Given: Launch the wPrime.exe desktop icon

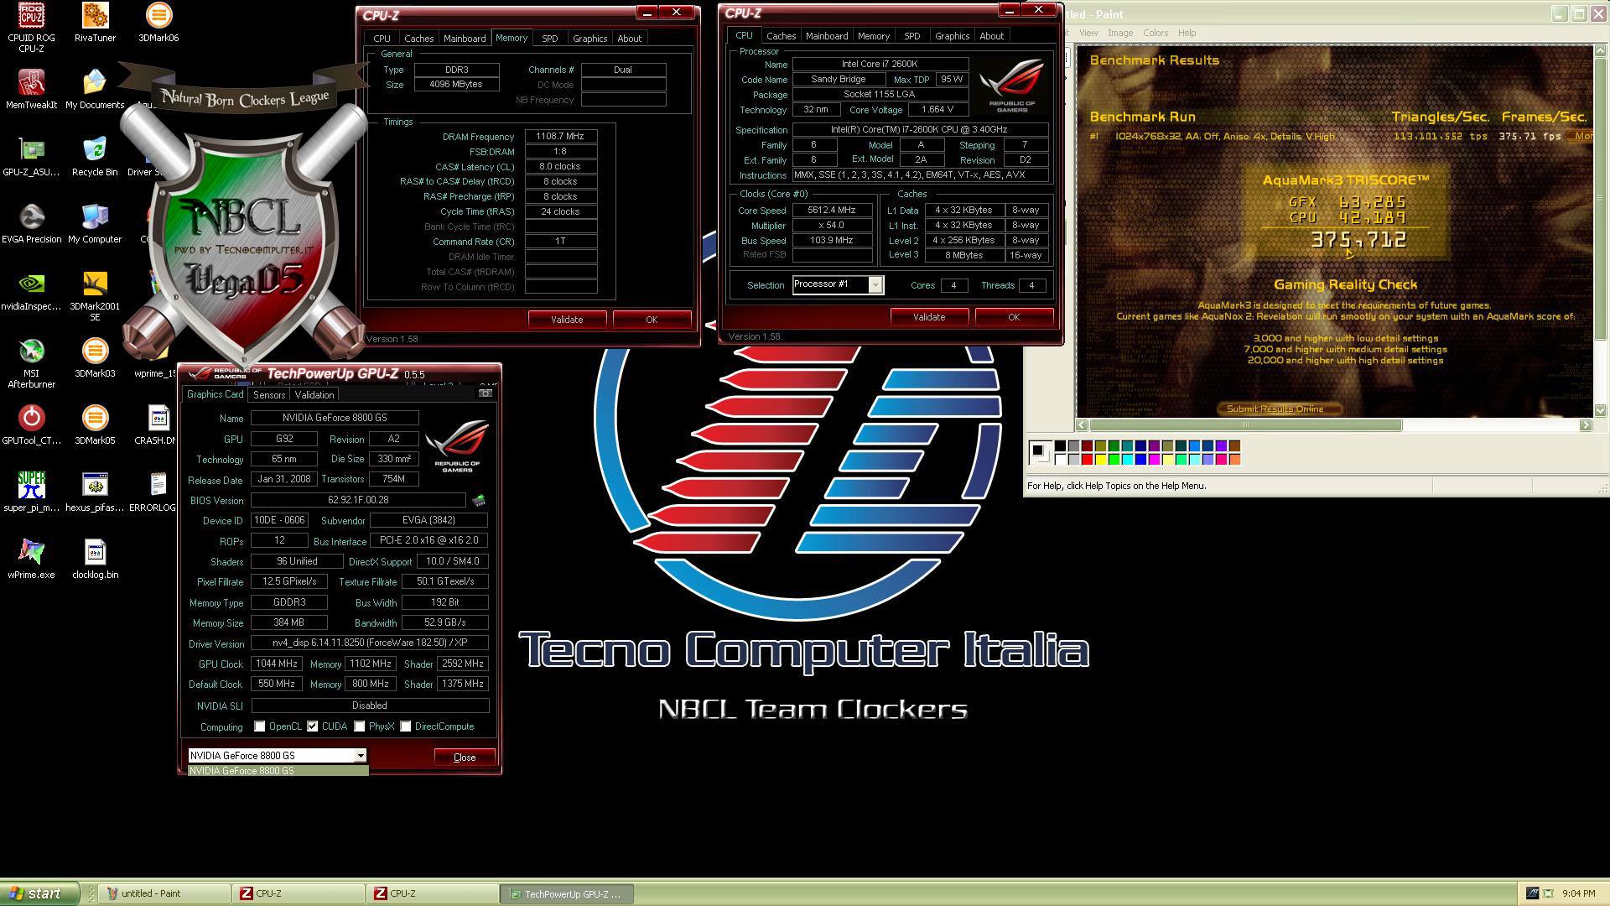Looking at the screenshot, I should 31,559.
